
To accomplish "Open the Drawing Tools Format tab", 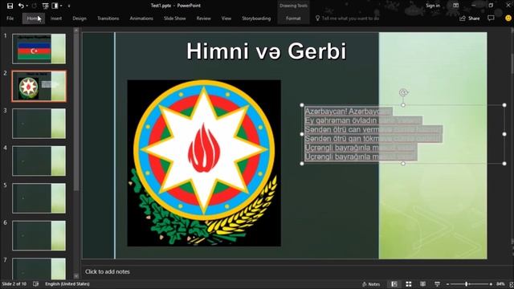I will point(293,18).
